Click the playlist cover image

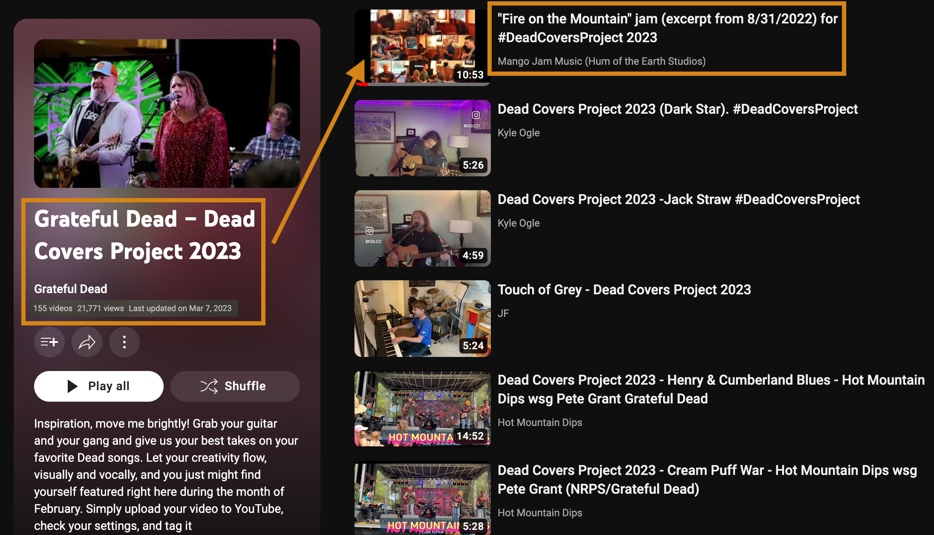tap(167, 113)
